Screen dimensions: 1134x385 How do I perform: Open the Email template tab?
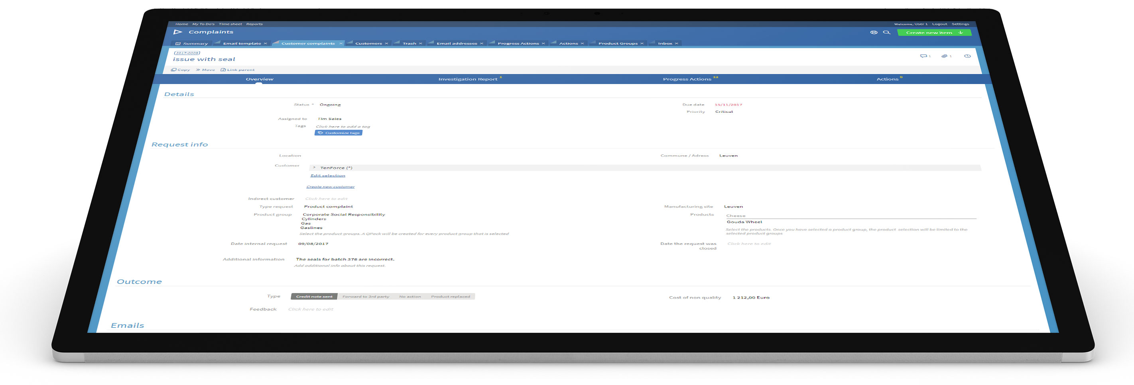click(x=242, y=43)
